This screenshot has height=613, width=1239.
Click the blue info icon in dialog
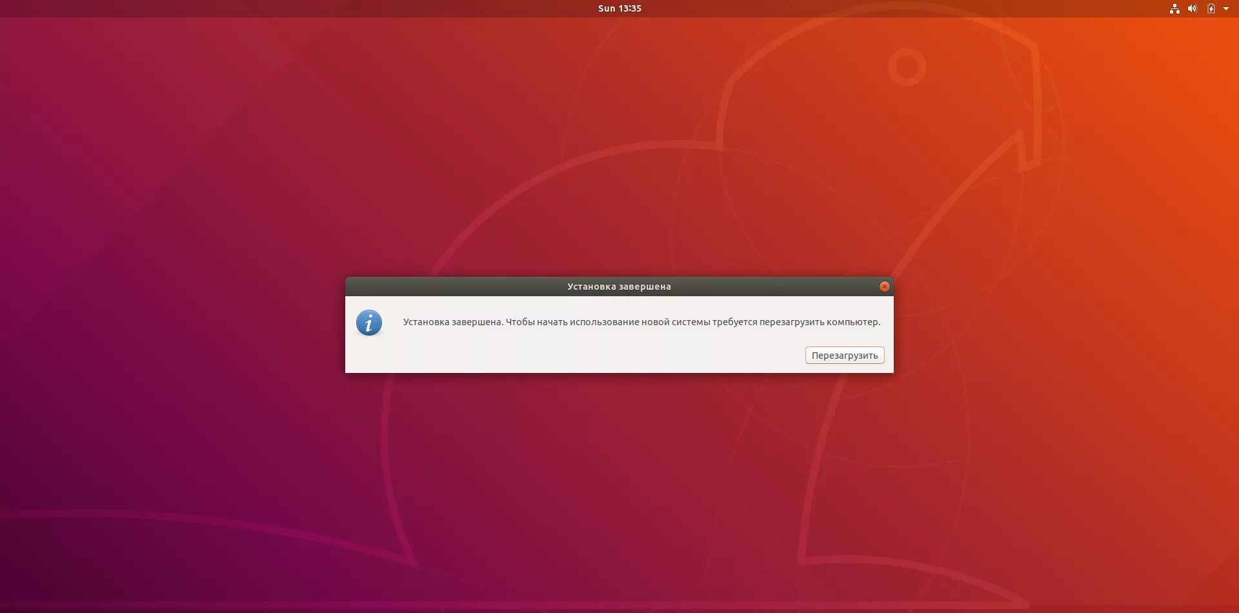369,323
